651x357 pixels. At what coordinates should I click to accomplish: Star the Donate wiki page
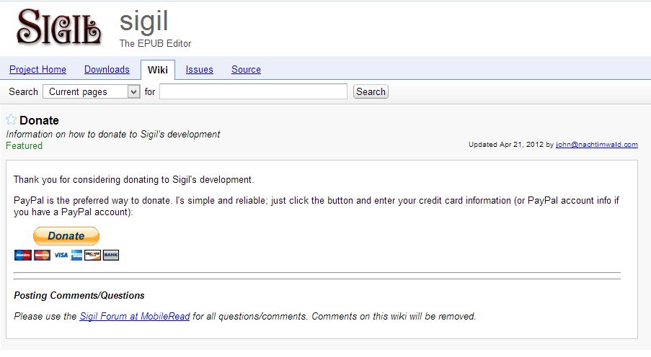(x=12, y=119)
